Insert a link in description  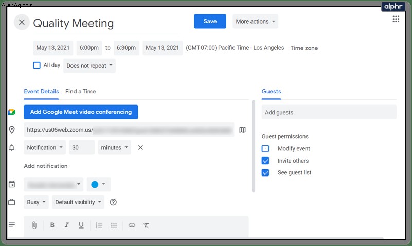pyautogui.click(x=132, y=225)
